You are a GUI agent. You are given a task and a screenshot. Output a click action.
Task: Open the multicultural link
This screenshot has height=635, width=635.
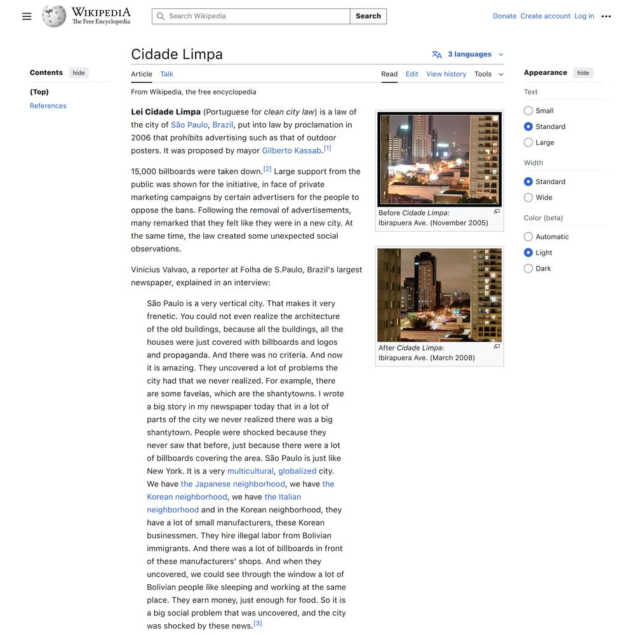click(250, 471)
